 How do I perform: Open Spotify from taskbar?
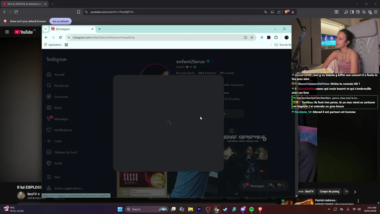[x=251, y=209]
